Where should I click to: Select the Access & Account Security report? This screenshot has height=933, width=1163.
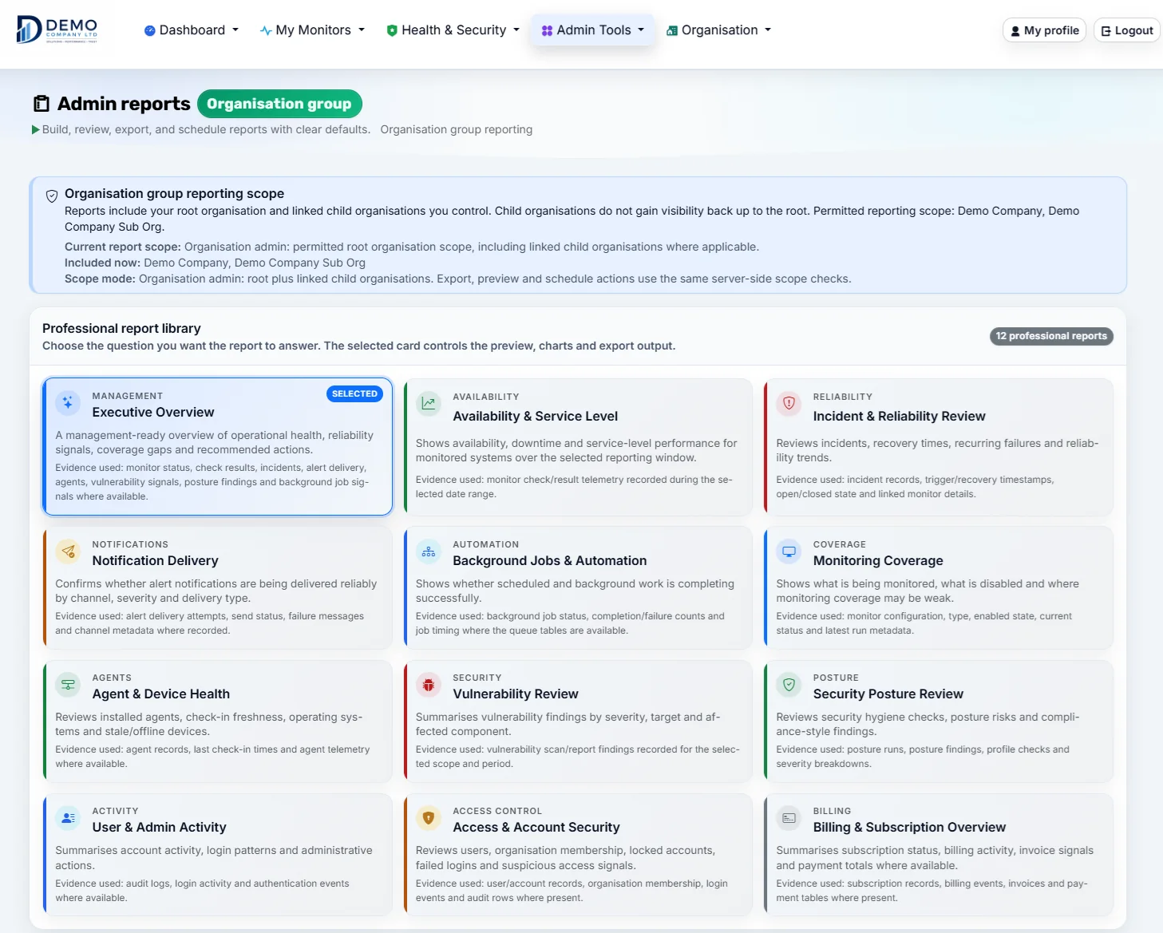click(x=578, y=854)
